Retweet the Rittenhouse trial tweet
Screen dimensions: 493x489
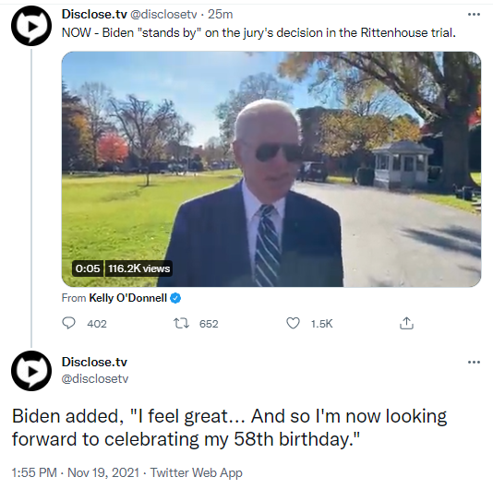click(x=182, y=323)
